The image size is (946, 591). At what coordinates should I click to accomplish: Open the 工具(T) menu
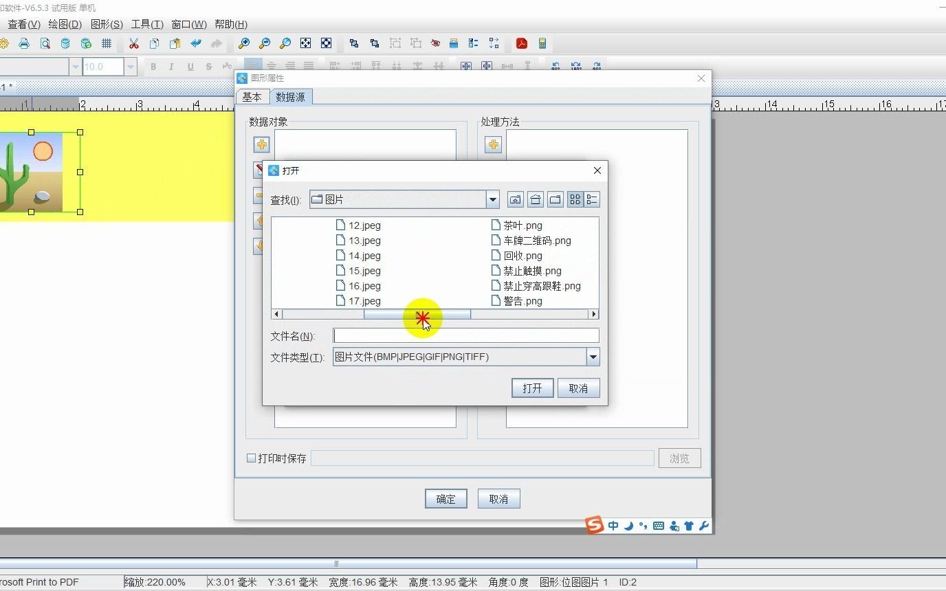(147, 24)
